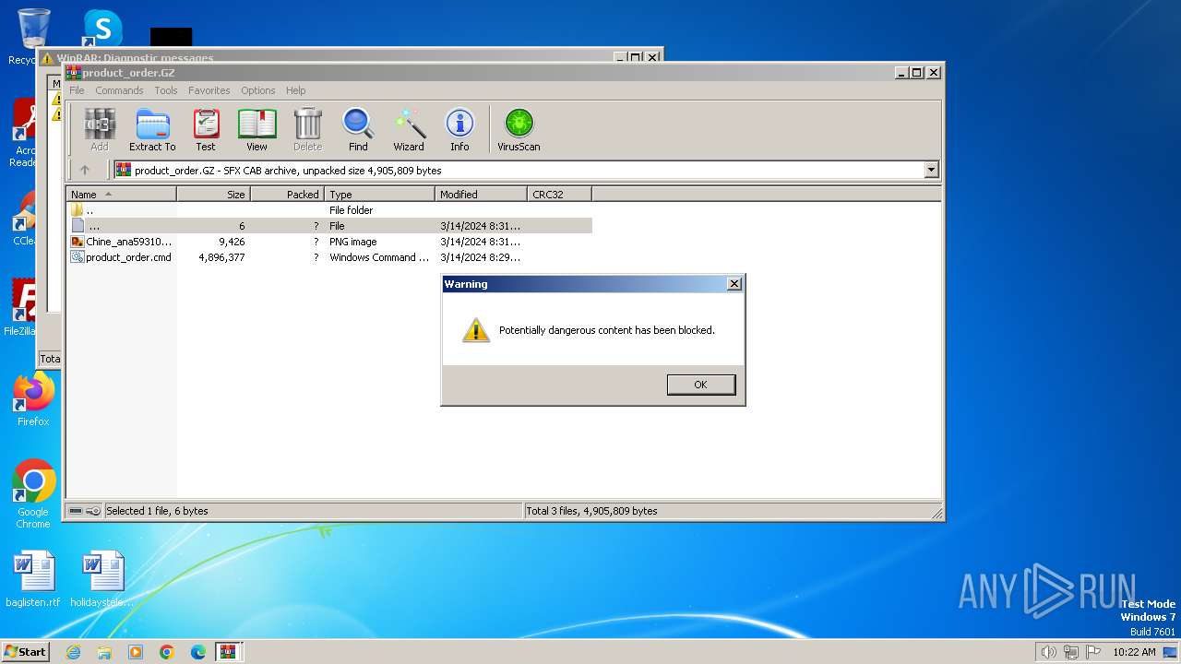1181x664 pixels.
Task: Switch to WinRAR taskbar button
Action: pos(228,652)
